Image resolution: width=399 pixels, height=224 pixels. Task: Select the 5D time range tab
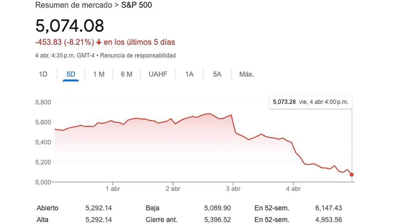70,74
